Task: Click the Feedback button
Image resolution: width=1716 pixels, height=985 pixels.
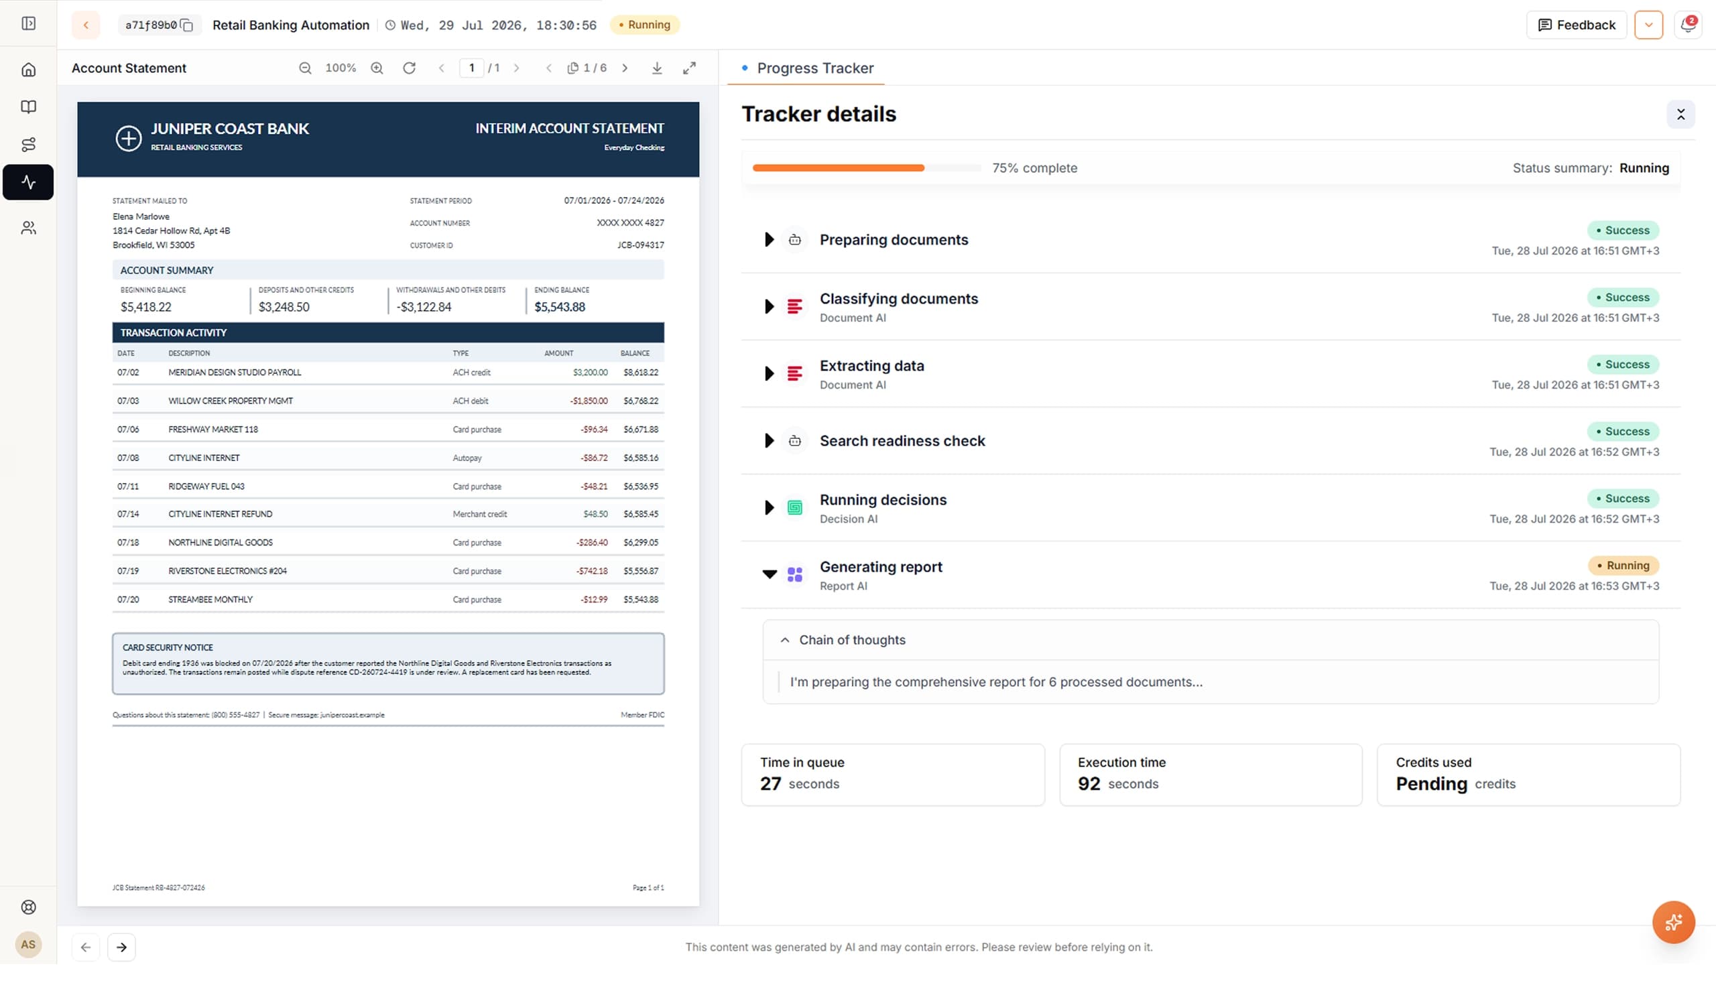Action: pyautogui.click(x=1577, y=25)
